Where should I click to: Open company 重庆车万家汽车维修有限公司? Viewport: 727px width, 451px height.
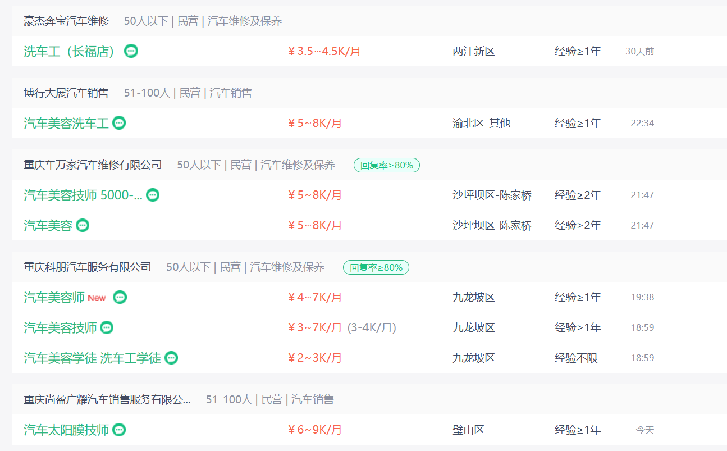(x=93, y=165)
